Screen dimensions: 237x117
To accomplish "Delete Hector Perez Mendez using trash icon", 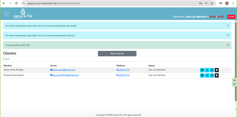I will 217,70.
